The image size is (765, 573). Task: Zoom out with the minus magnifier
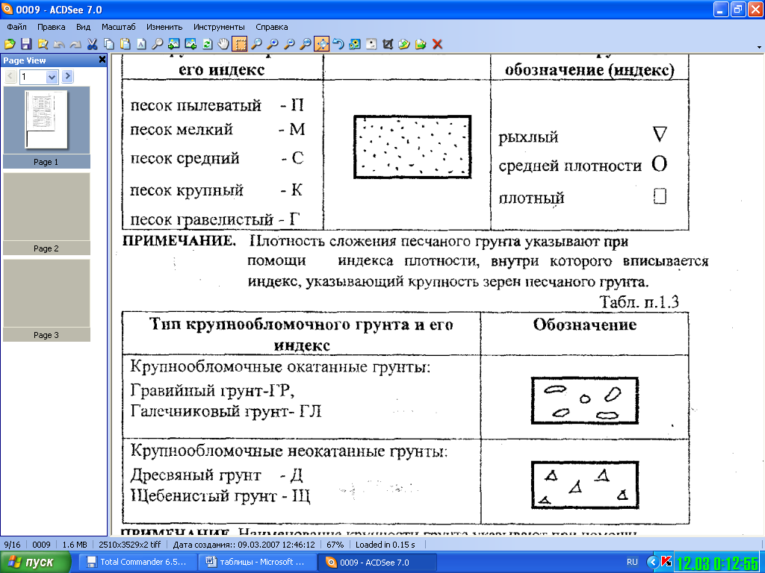[x=289, y=44]
